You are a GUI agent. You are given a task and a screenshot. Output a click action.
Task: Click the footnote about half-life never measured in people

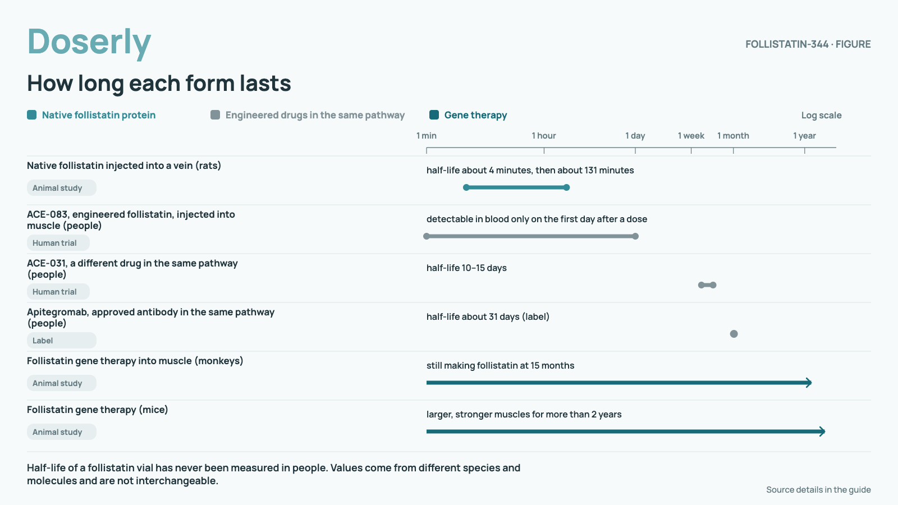(x=273, y=474)
